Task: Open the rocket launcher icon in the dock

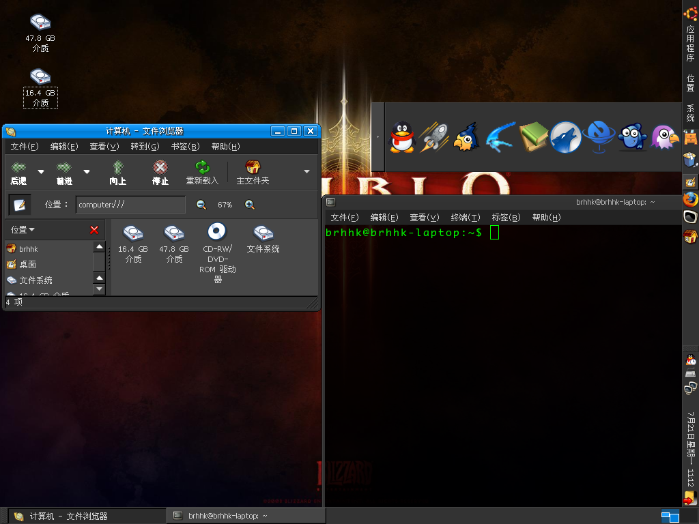Action: pyautogui.click(x=433, y=137)
